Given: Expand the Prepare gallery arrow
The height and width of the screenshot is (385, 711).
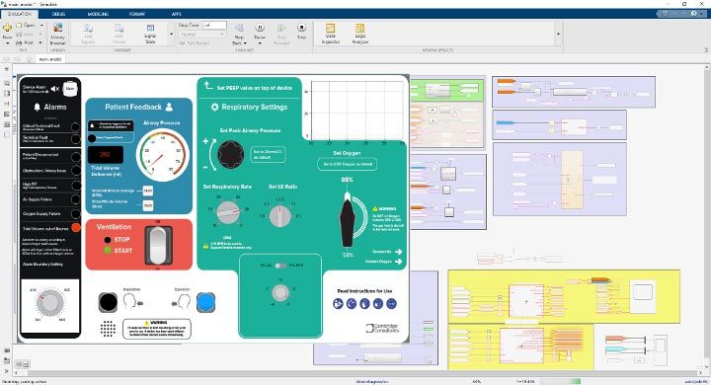Looking at the screenshot, I should [171, 34].
